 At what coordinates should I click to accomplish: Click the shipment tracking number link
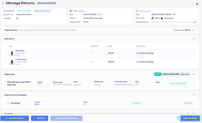(x=124, y=85)
